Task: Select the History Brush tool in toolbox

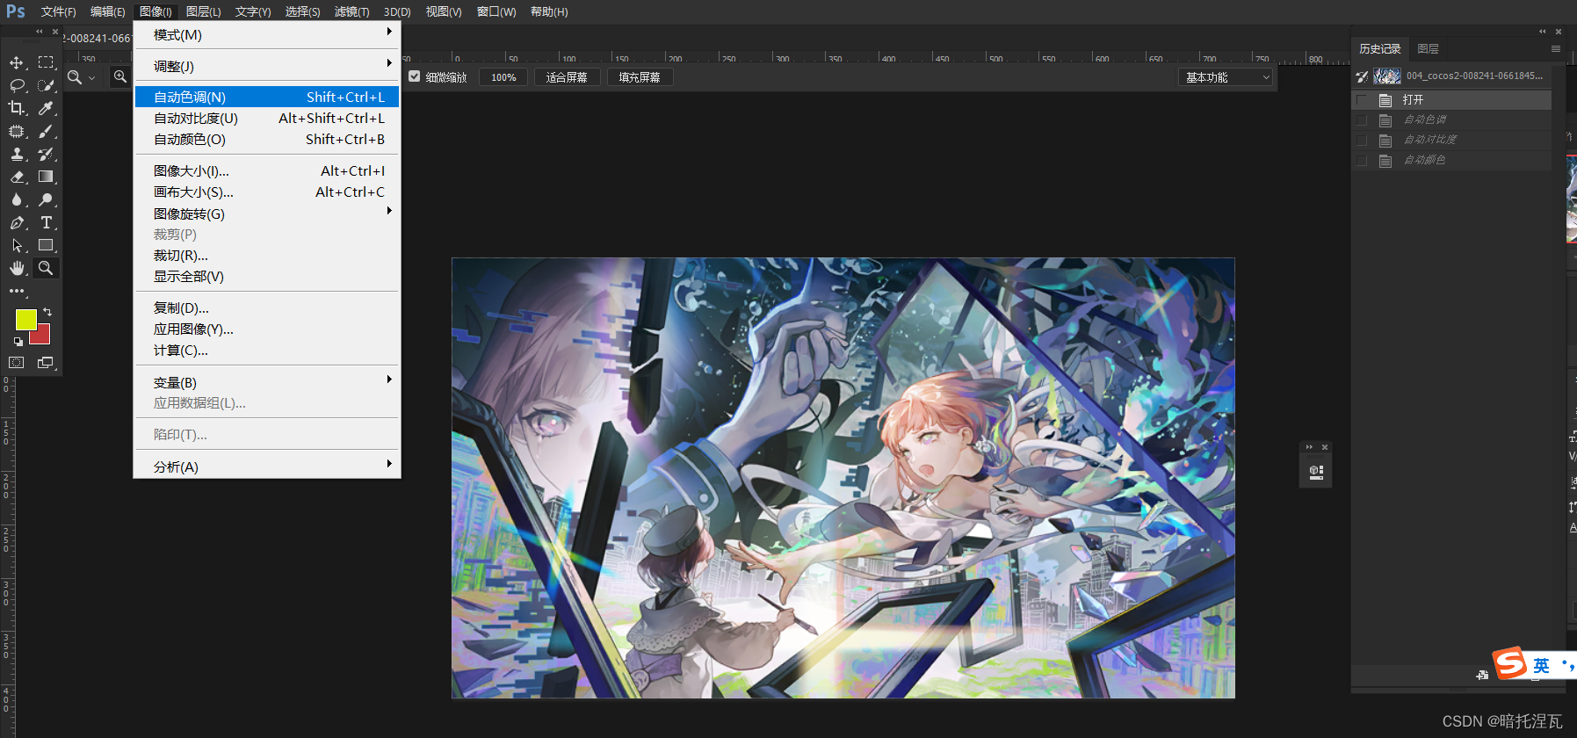Action: coord(46,154)
